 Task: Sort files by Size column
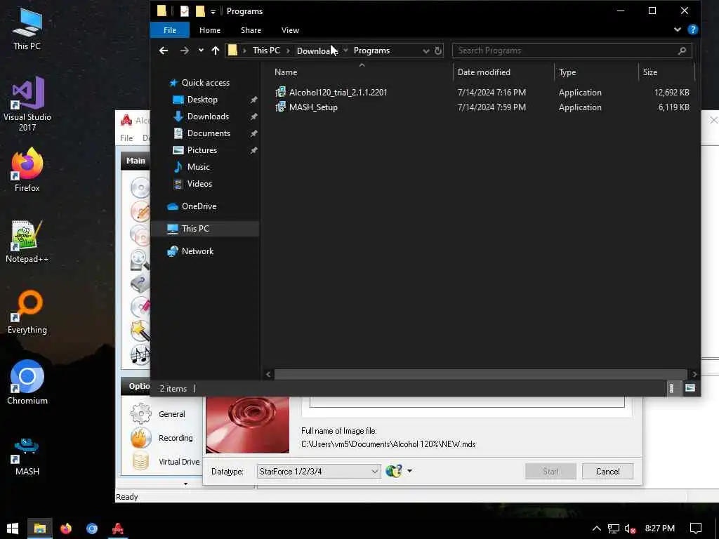[x=649, y=72]
